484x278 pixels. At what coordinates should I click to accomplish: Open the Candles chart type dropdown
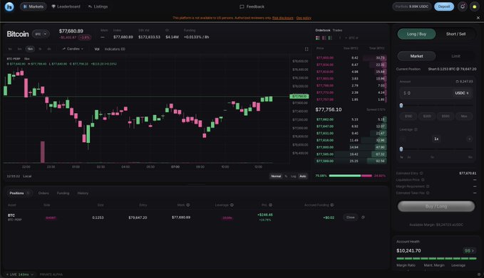point(73,49)
